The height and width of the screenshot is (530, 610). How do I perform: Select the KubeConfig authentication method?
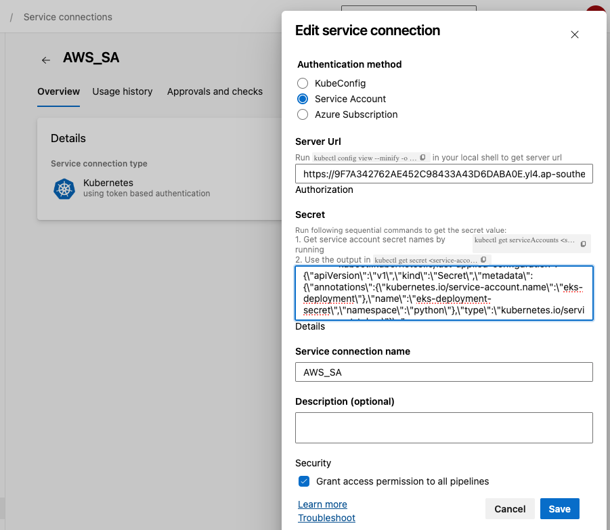(x=302, y=83)
